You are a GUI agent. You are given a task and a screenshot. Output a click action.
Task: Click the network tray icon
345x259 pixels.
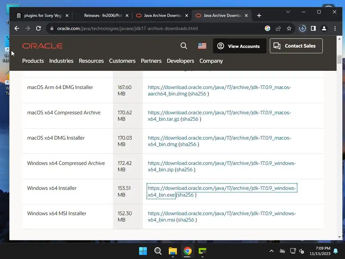[293, 251]
